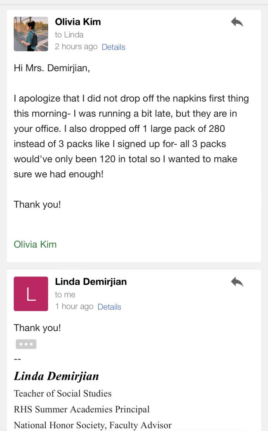Screen dimensions: 268x431
Task: Tap the 'to Linda' recipient line
Action: pyautogui.click(x=69, y=35)
